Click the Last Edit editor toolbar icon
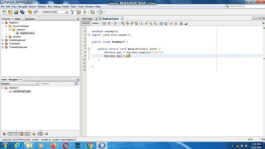Image resolution: width=265 pixels, height=149 pixels. (x=104, y=24)
